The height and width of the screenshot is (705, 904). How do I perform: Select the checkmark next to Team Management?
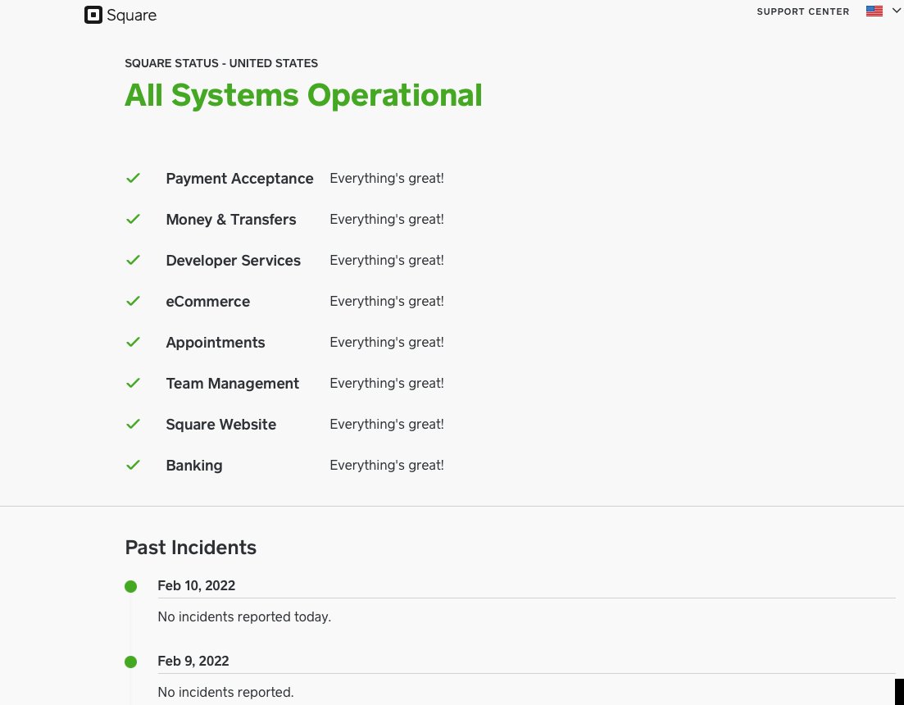133,383
